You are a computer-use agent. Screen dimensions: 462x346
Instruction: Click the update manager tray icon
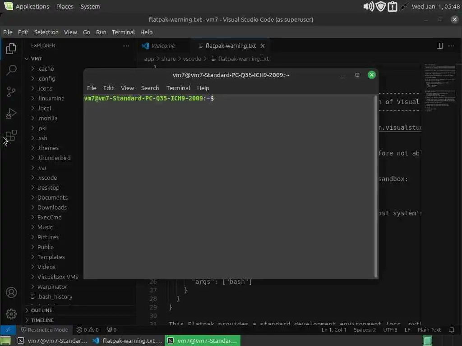(393, 6)
